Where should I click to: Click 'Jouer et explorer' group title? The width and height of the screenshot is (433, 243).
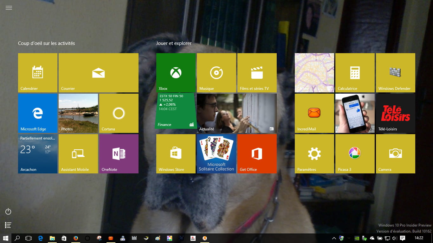[174, 43]
